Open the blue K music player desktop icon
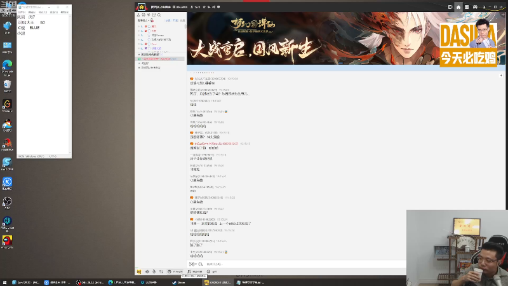This screenshot has height=286, width=508. click(x=7, y=184)
